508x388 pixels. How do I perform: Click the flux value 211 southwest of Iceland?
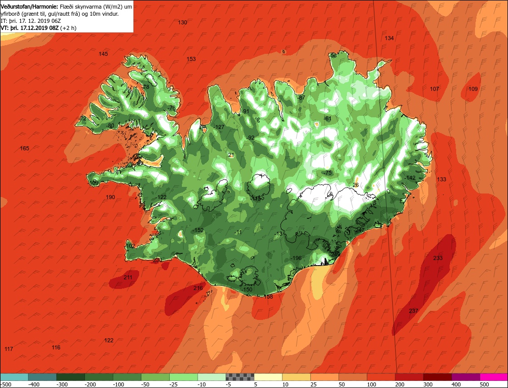(128, 277)
